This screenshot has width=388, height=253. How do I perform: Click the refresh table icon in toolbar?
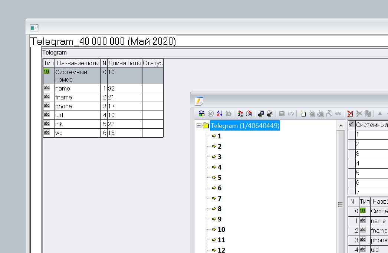point(201,114)
